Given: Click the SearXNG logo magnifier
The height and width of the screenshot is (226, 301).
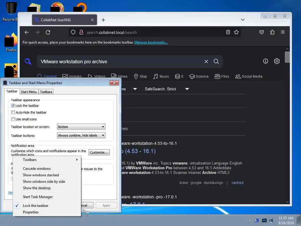Looking at the screenshot, I should click(x=28, y=62).
